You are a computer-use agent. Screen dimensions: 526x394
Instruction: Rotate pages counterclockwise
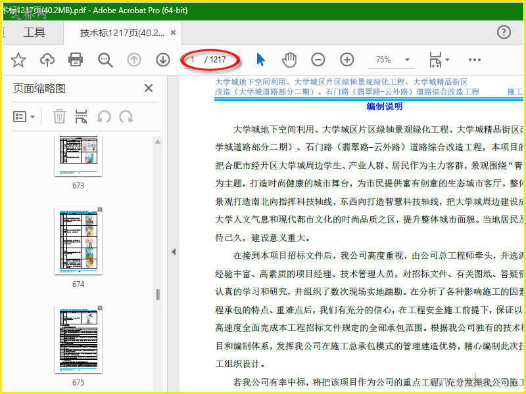pyautogui.click(x=104, y=117)
